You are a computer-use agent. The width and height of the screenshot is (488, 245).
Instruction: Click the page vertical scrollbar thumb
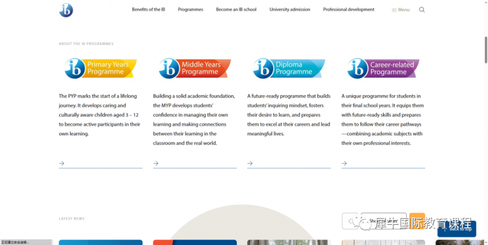(486, 50)
